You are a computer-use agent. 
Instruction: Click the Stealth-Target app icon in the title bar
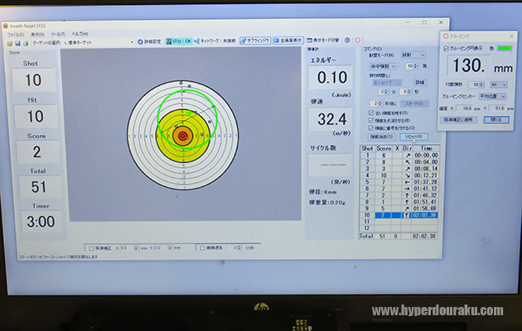[5, 26]
